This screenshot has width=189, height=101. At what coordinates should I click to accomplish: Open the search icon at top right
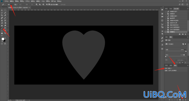(x=180, y=5)
